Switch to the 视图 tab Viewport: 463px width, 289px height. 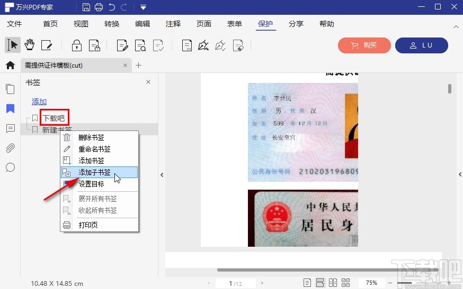(81, 24)
